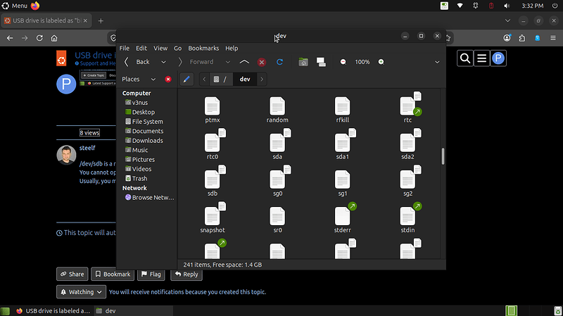The image size is (563, 316).
Task: Open the forum hamburger menu icon
Action: 481,58
